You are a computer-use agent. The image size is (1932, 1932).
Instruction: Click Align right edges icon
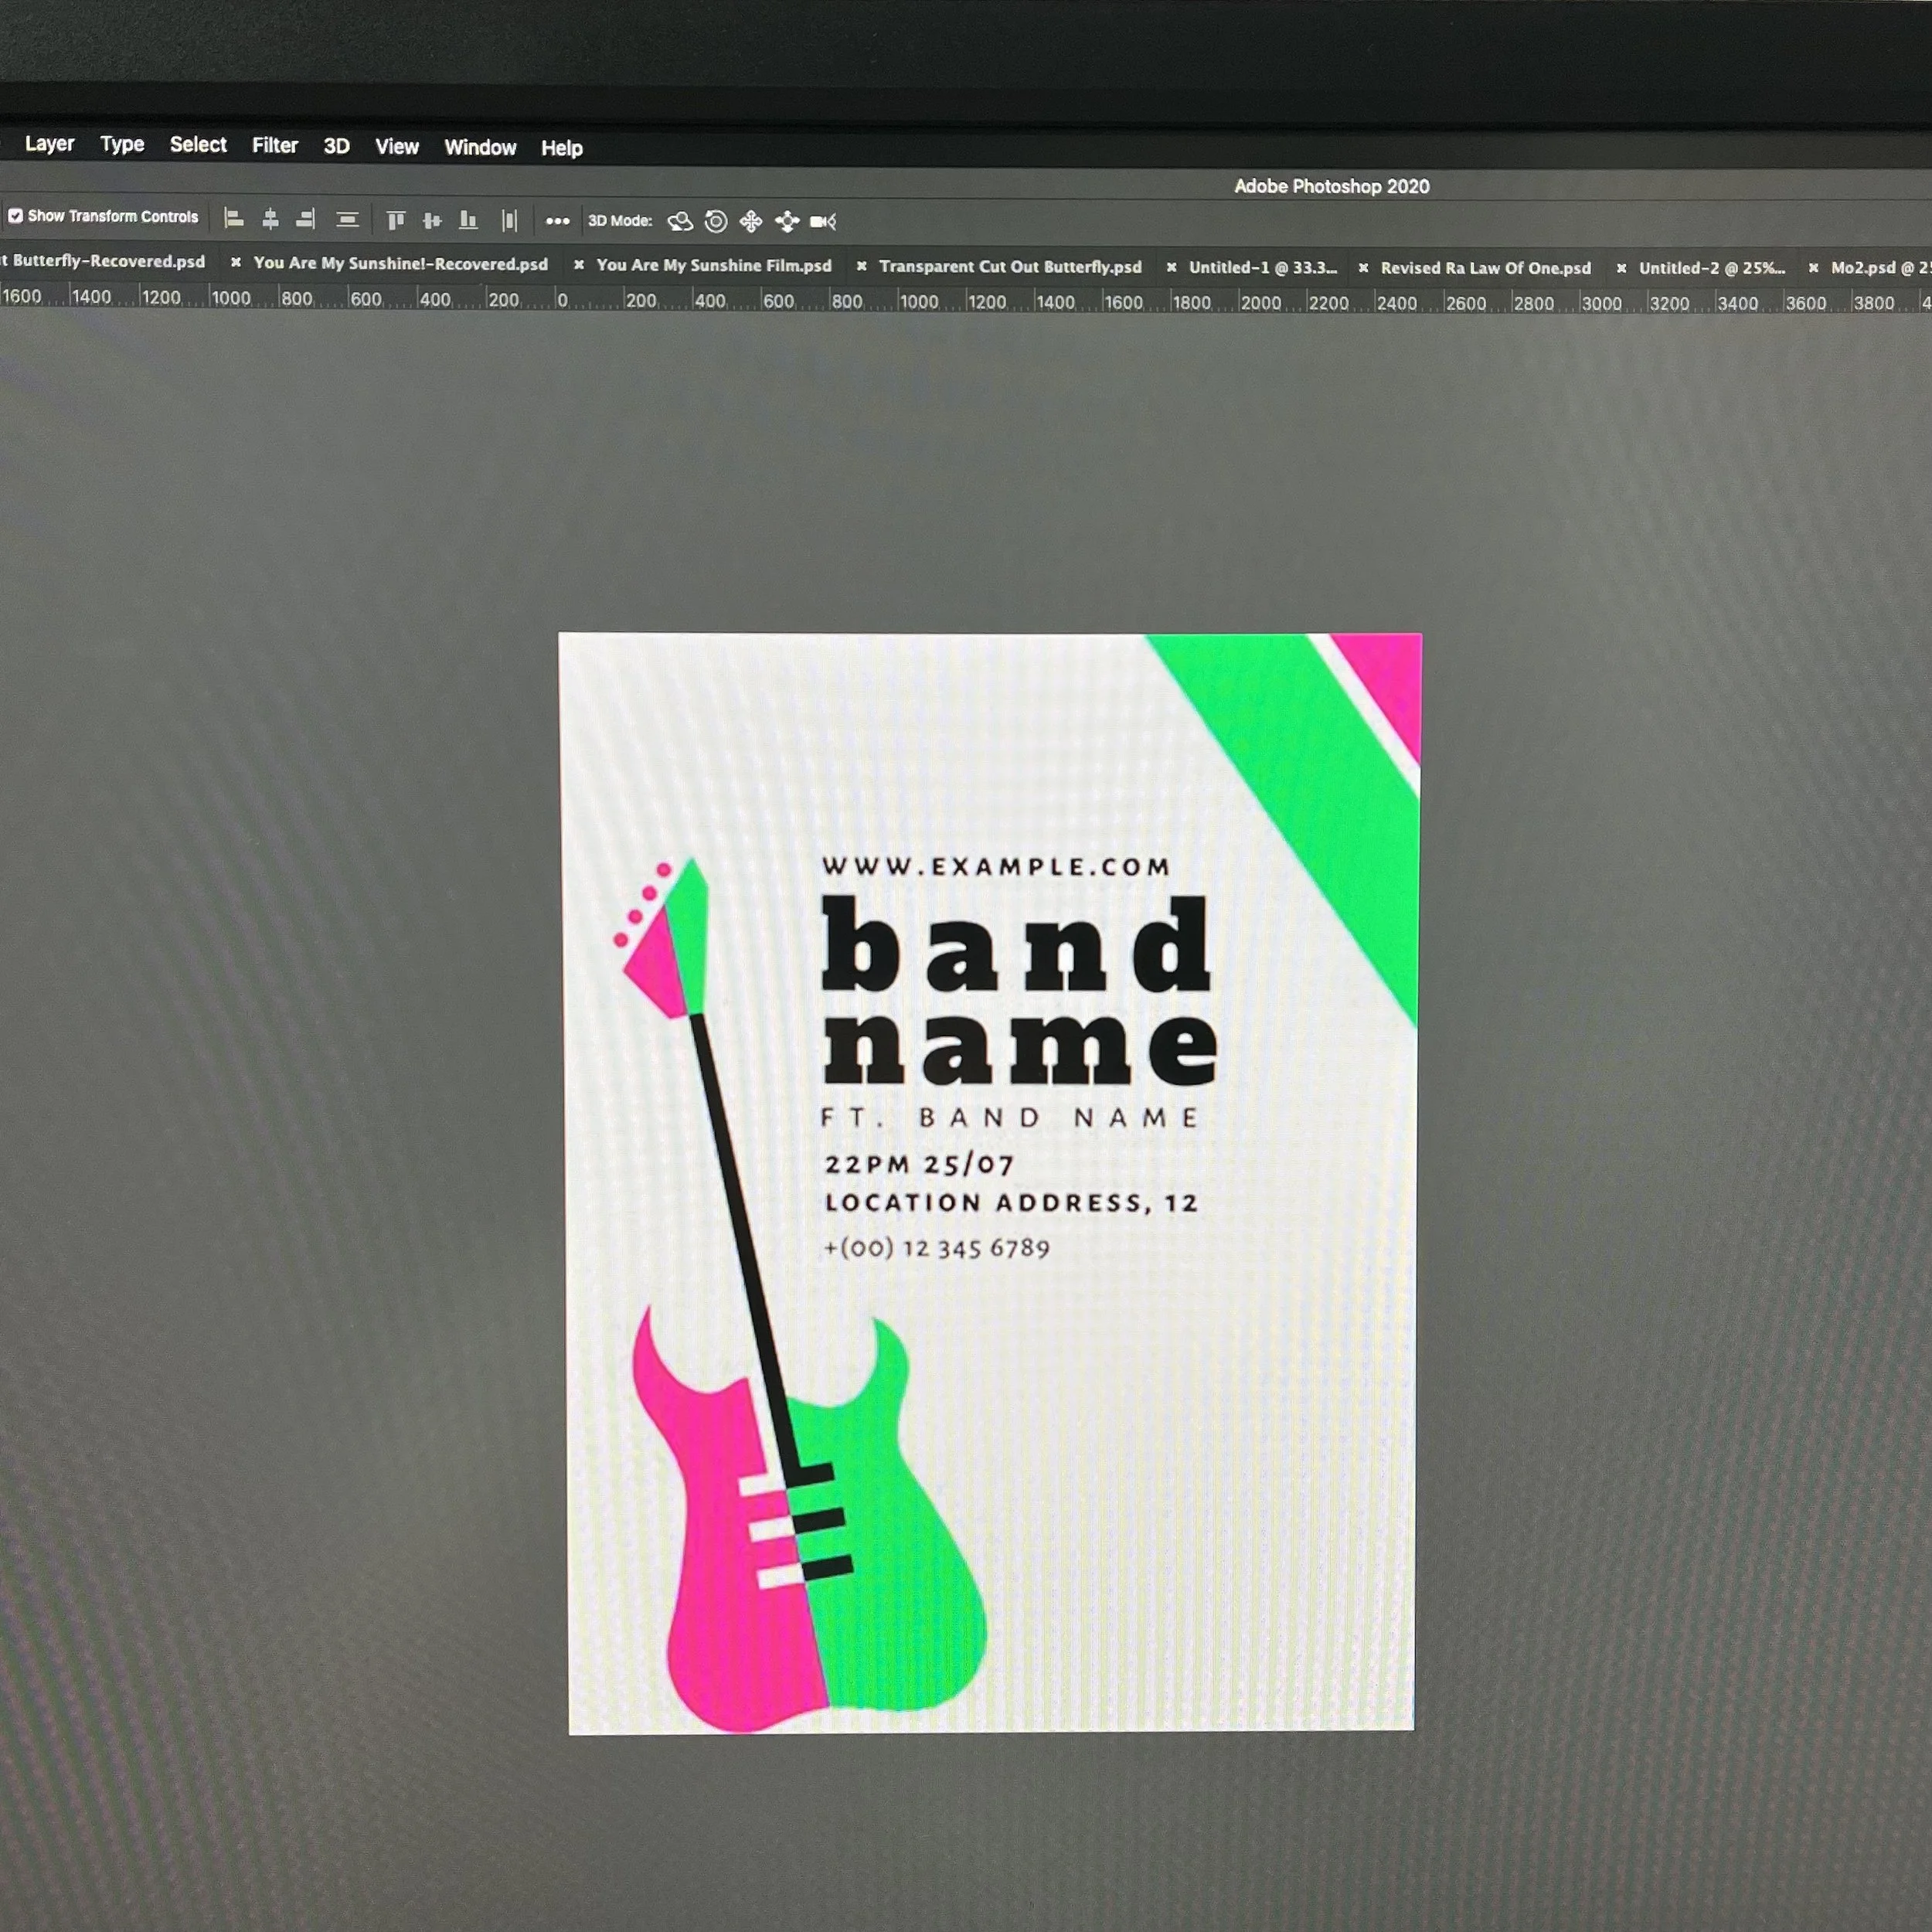[306, 219]
